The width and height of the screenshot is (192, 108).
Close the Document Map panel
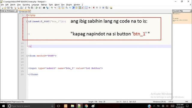coord(190,11)
